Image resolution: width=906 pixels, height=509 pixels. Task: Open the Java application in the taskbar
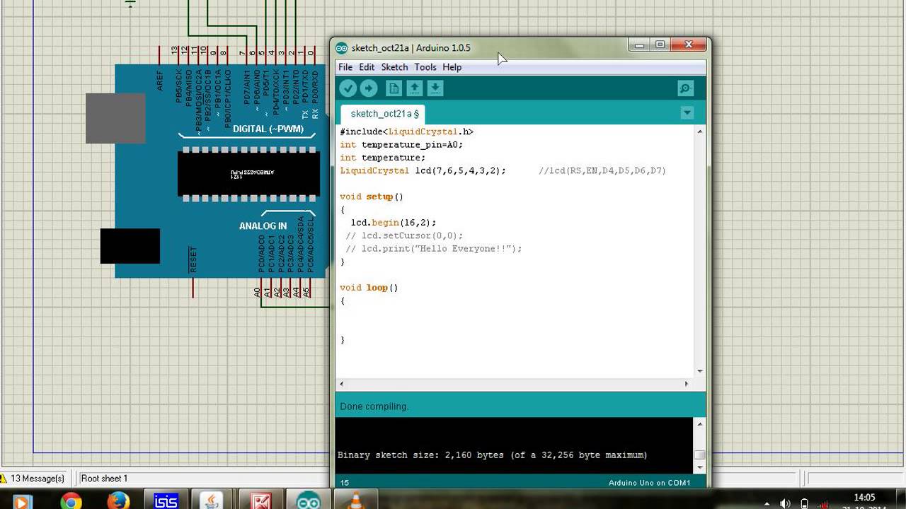pyautogui.click(x=210, y=501)
